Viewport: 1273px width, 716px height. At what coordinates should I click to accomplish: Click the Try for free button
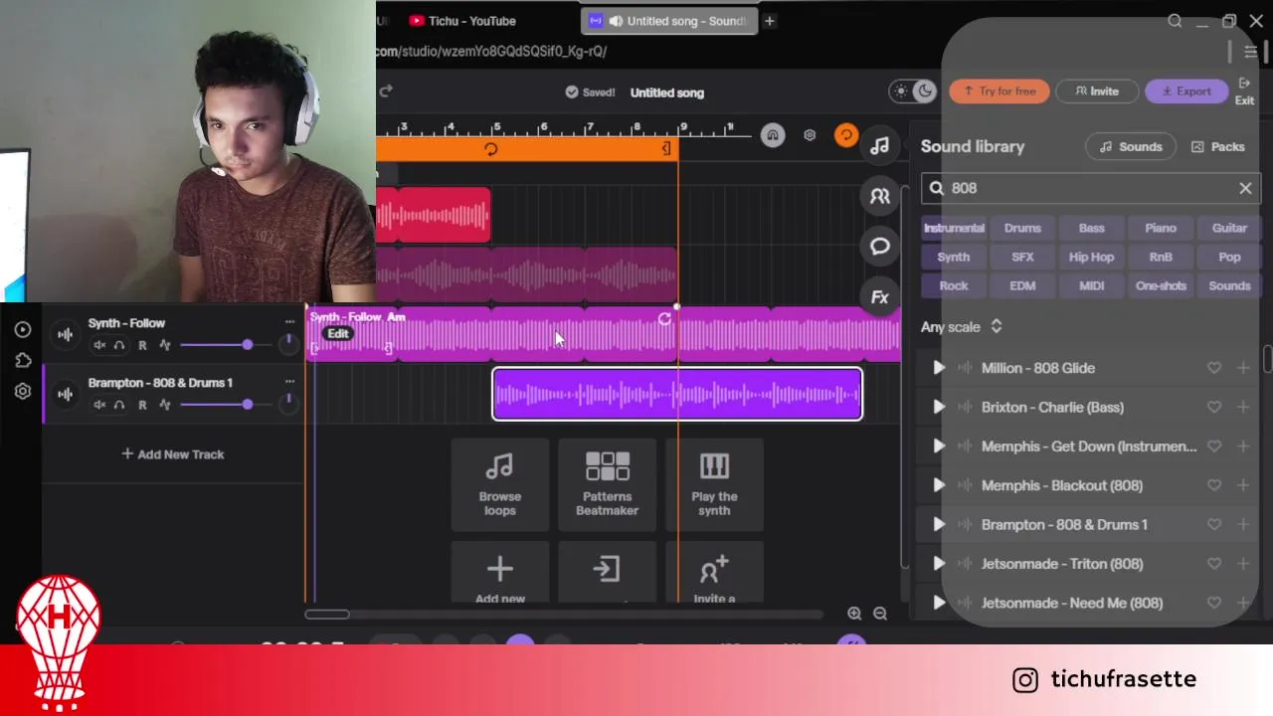coord(999,91)
